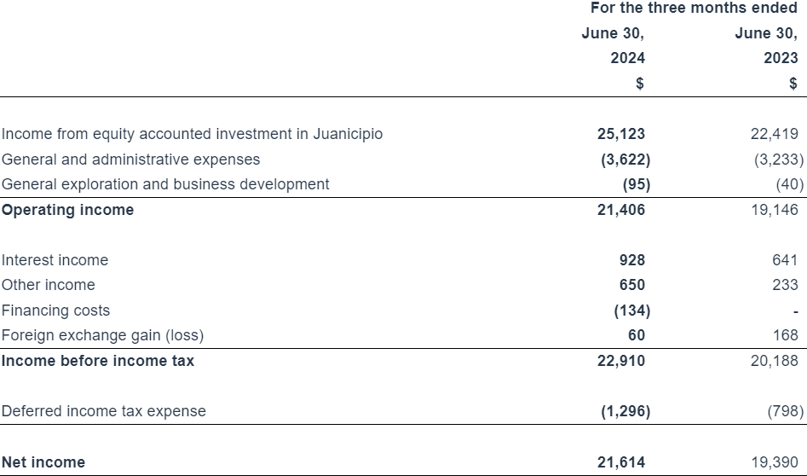Click the Net income row label
The width and height of the screenshot is (807, 476).
[x=43, y=462]
